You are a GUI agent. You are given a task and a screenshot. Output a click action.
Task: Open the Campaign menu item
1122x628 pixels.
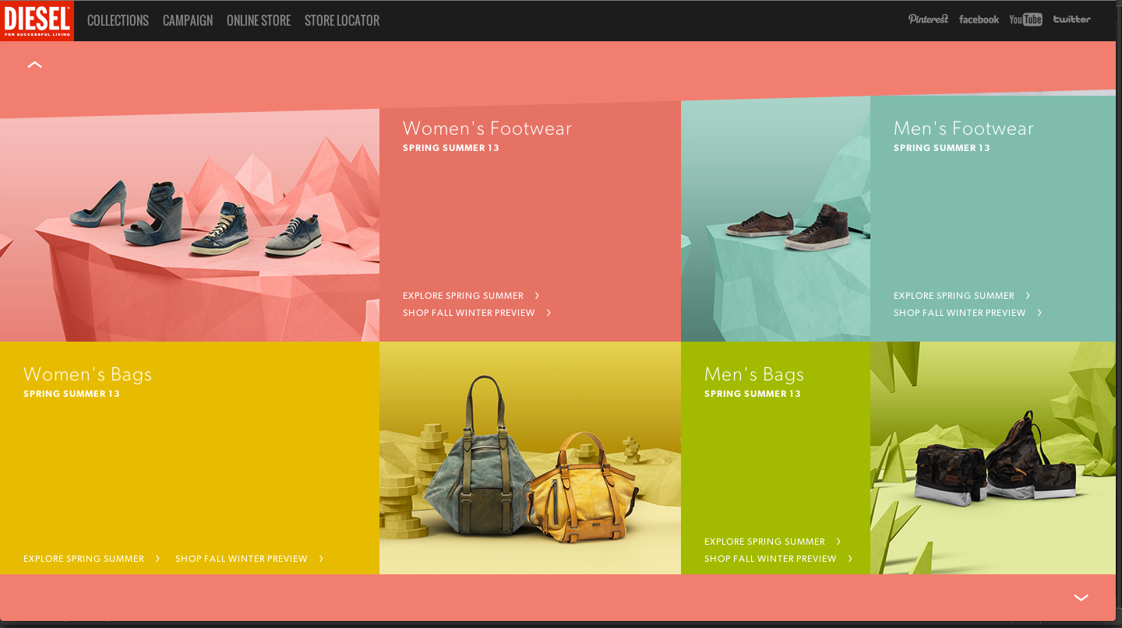tap(188, 20)
